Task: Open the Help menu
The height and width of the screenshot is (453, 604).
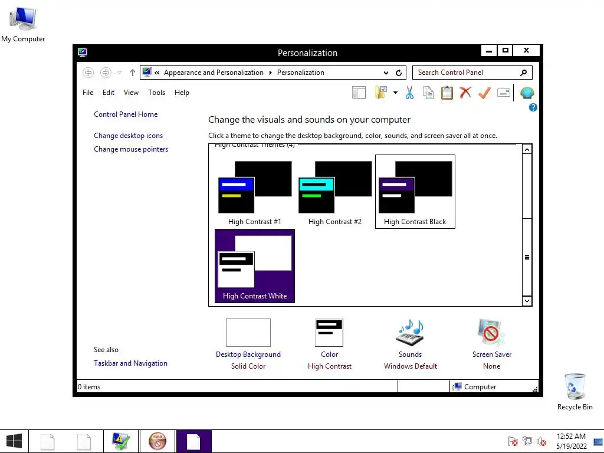Action: (182, 93)
